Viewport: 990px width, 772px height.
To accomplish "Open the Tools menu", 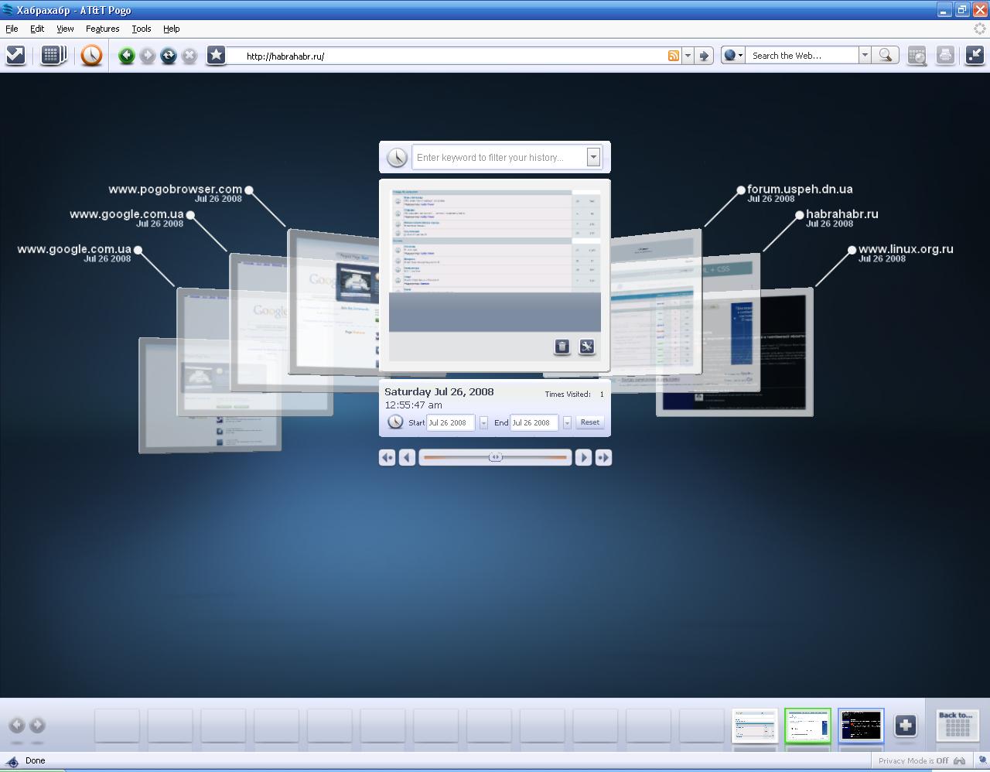I will [x=142, y=29].
